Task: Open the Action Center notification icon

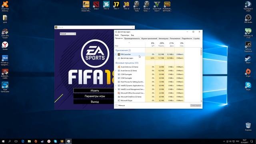Action: point(252,141)
